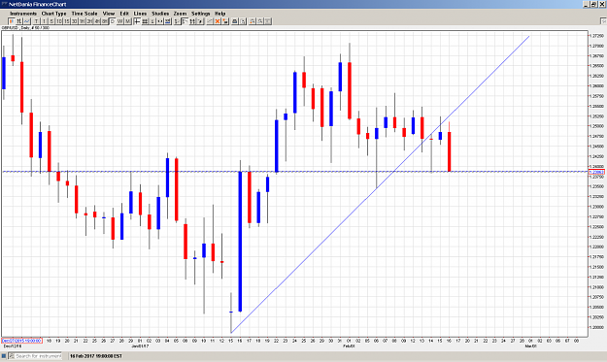Viewport: 607px width, 362px height.
Task: Set the time scale to 15 minutes
Action: [x=67, y=21]
